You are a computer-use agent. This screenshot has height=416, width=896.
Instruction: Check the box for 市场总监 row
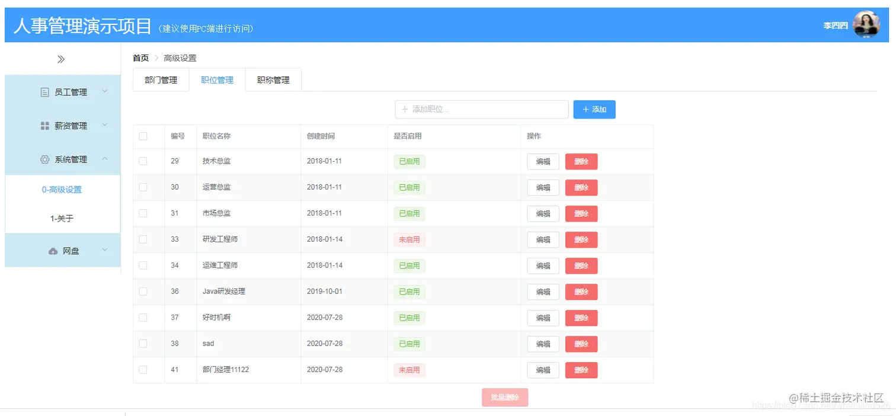point(143,213)
